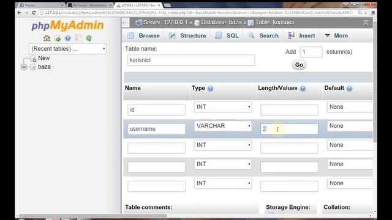Switch to SQL tab

[x=227, y=35]
